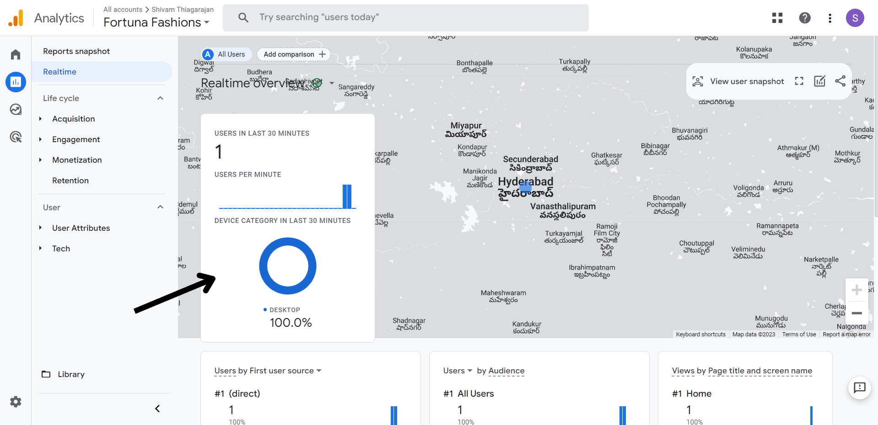Collapse the Life cycle section
The image size is (878, 425).
(x=160, y=98)
